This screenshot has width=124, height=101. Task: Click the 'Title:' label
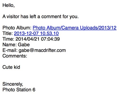pyautogui.click(x=8, y=33)
